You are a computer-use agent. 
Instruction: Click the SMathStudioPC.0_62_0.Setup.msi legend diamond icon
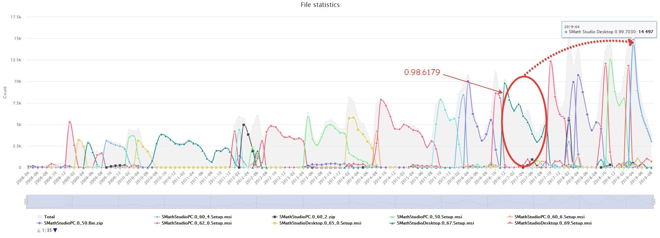click(157, 223)
